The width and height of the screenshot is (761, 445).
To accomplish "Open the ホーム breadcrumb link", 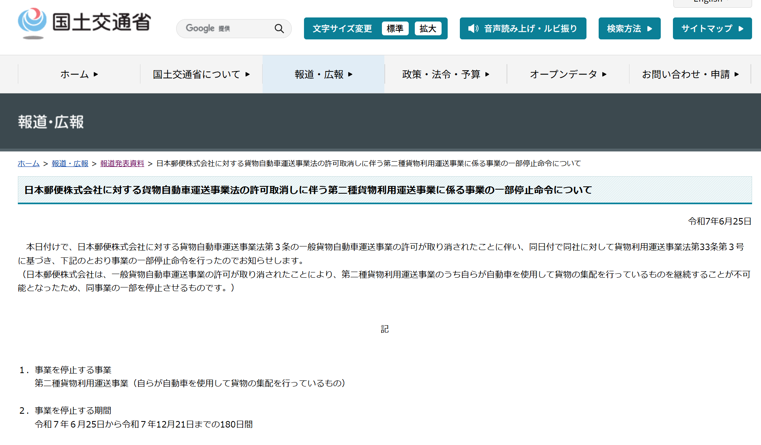I will (28, 163).
